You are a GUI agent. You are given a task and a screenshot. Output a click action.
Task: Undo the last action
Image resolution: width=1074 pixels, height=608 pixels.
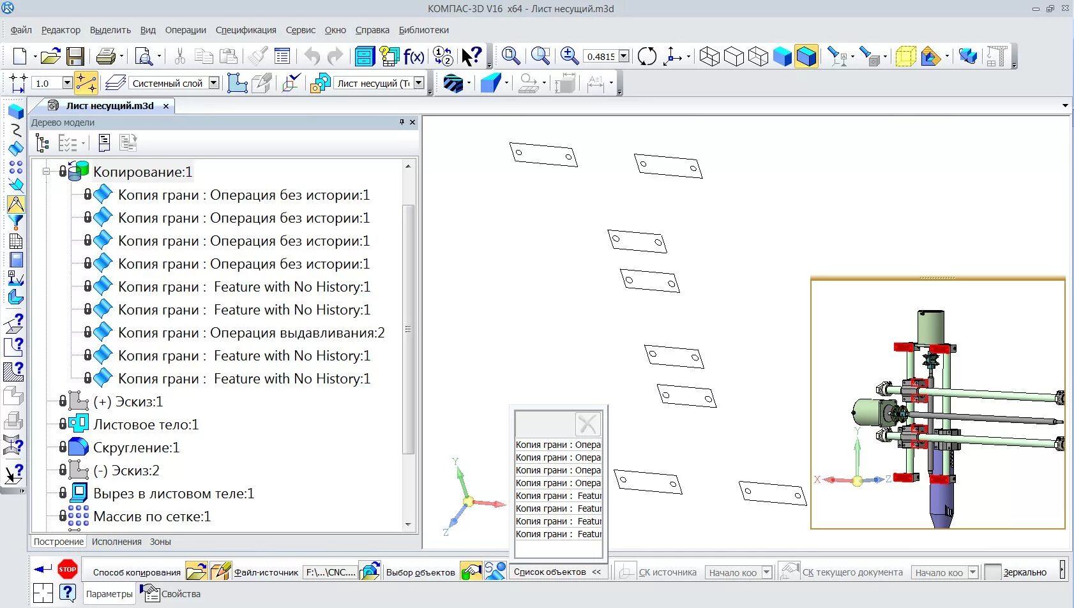point(312,56)
